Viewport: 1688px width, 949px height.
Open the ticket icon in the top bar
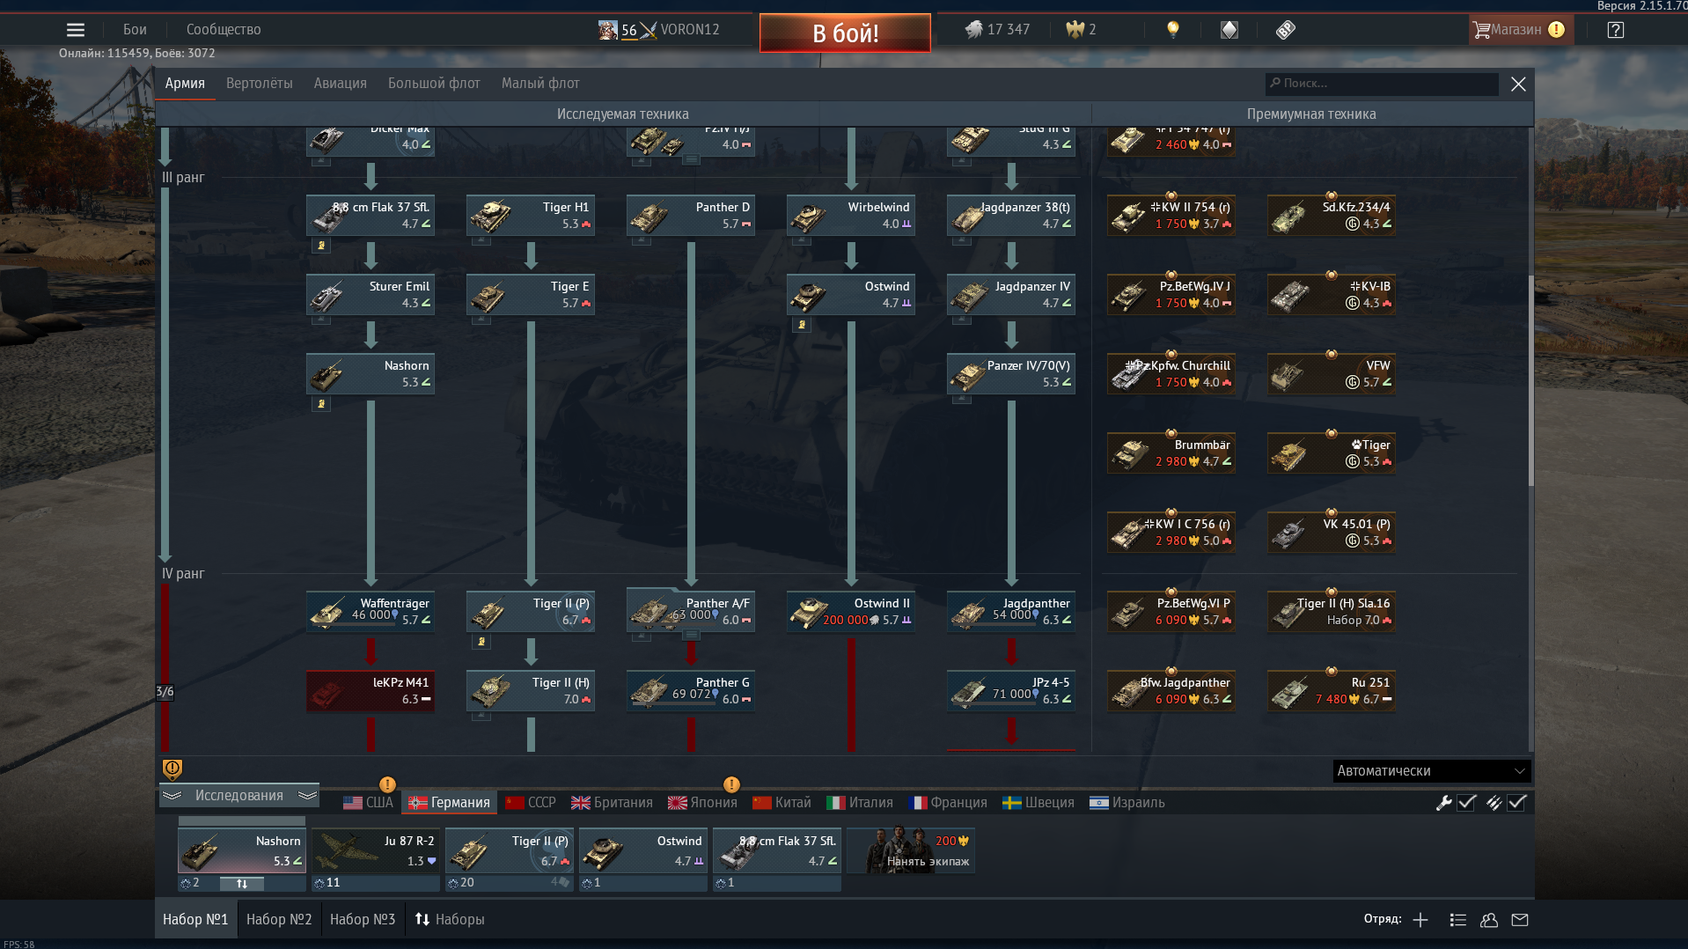click(x=1285, y=30)
